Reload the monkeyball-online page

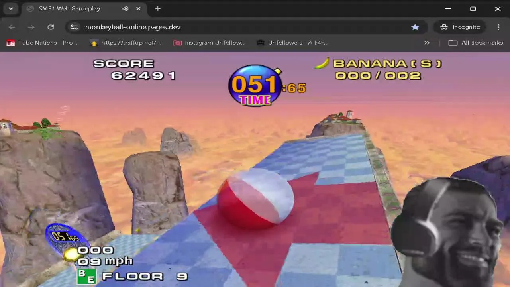(x=51, y=27)
